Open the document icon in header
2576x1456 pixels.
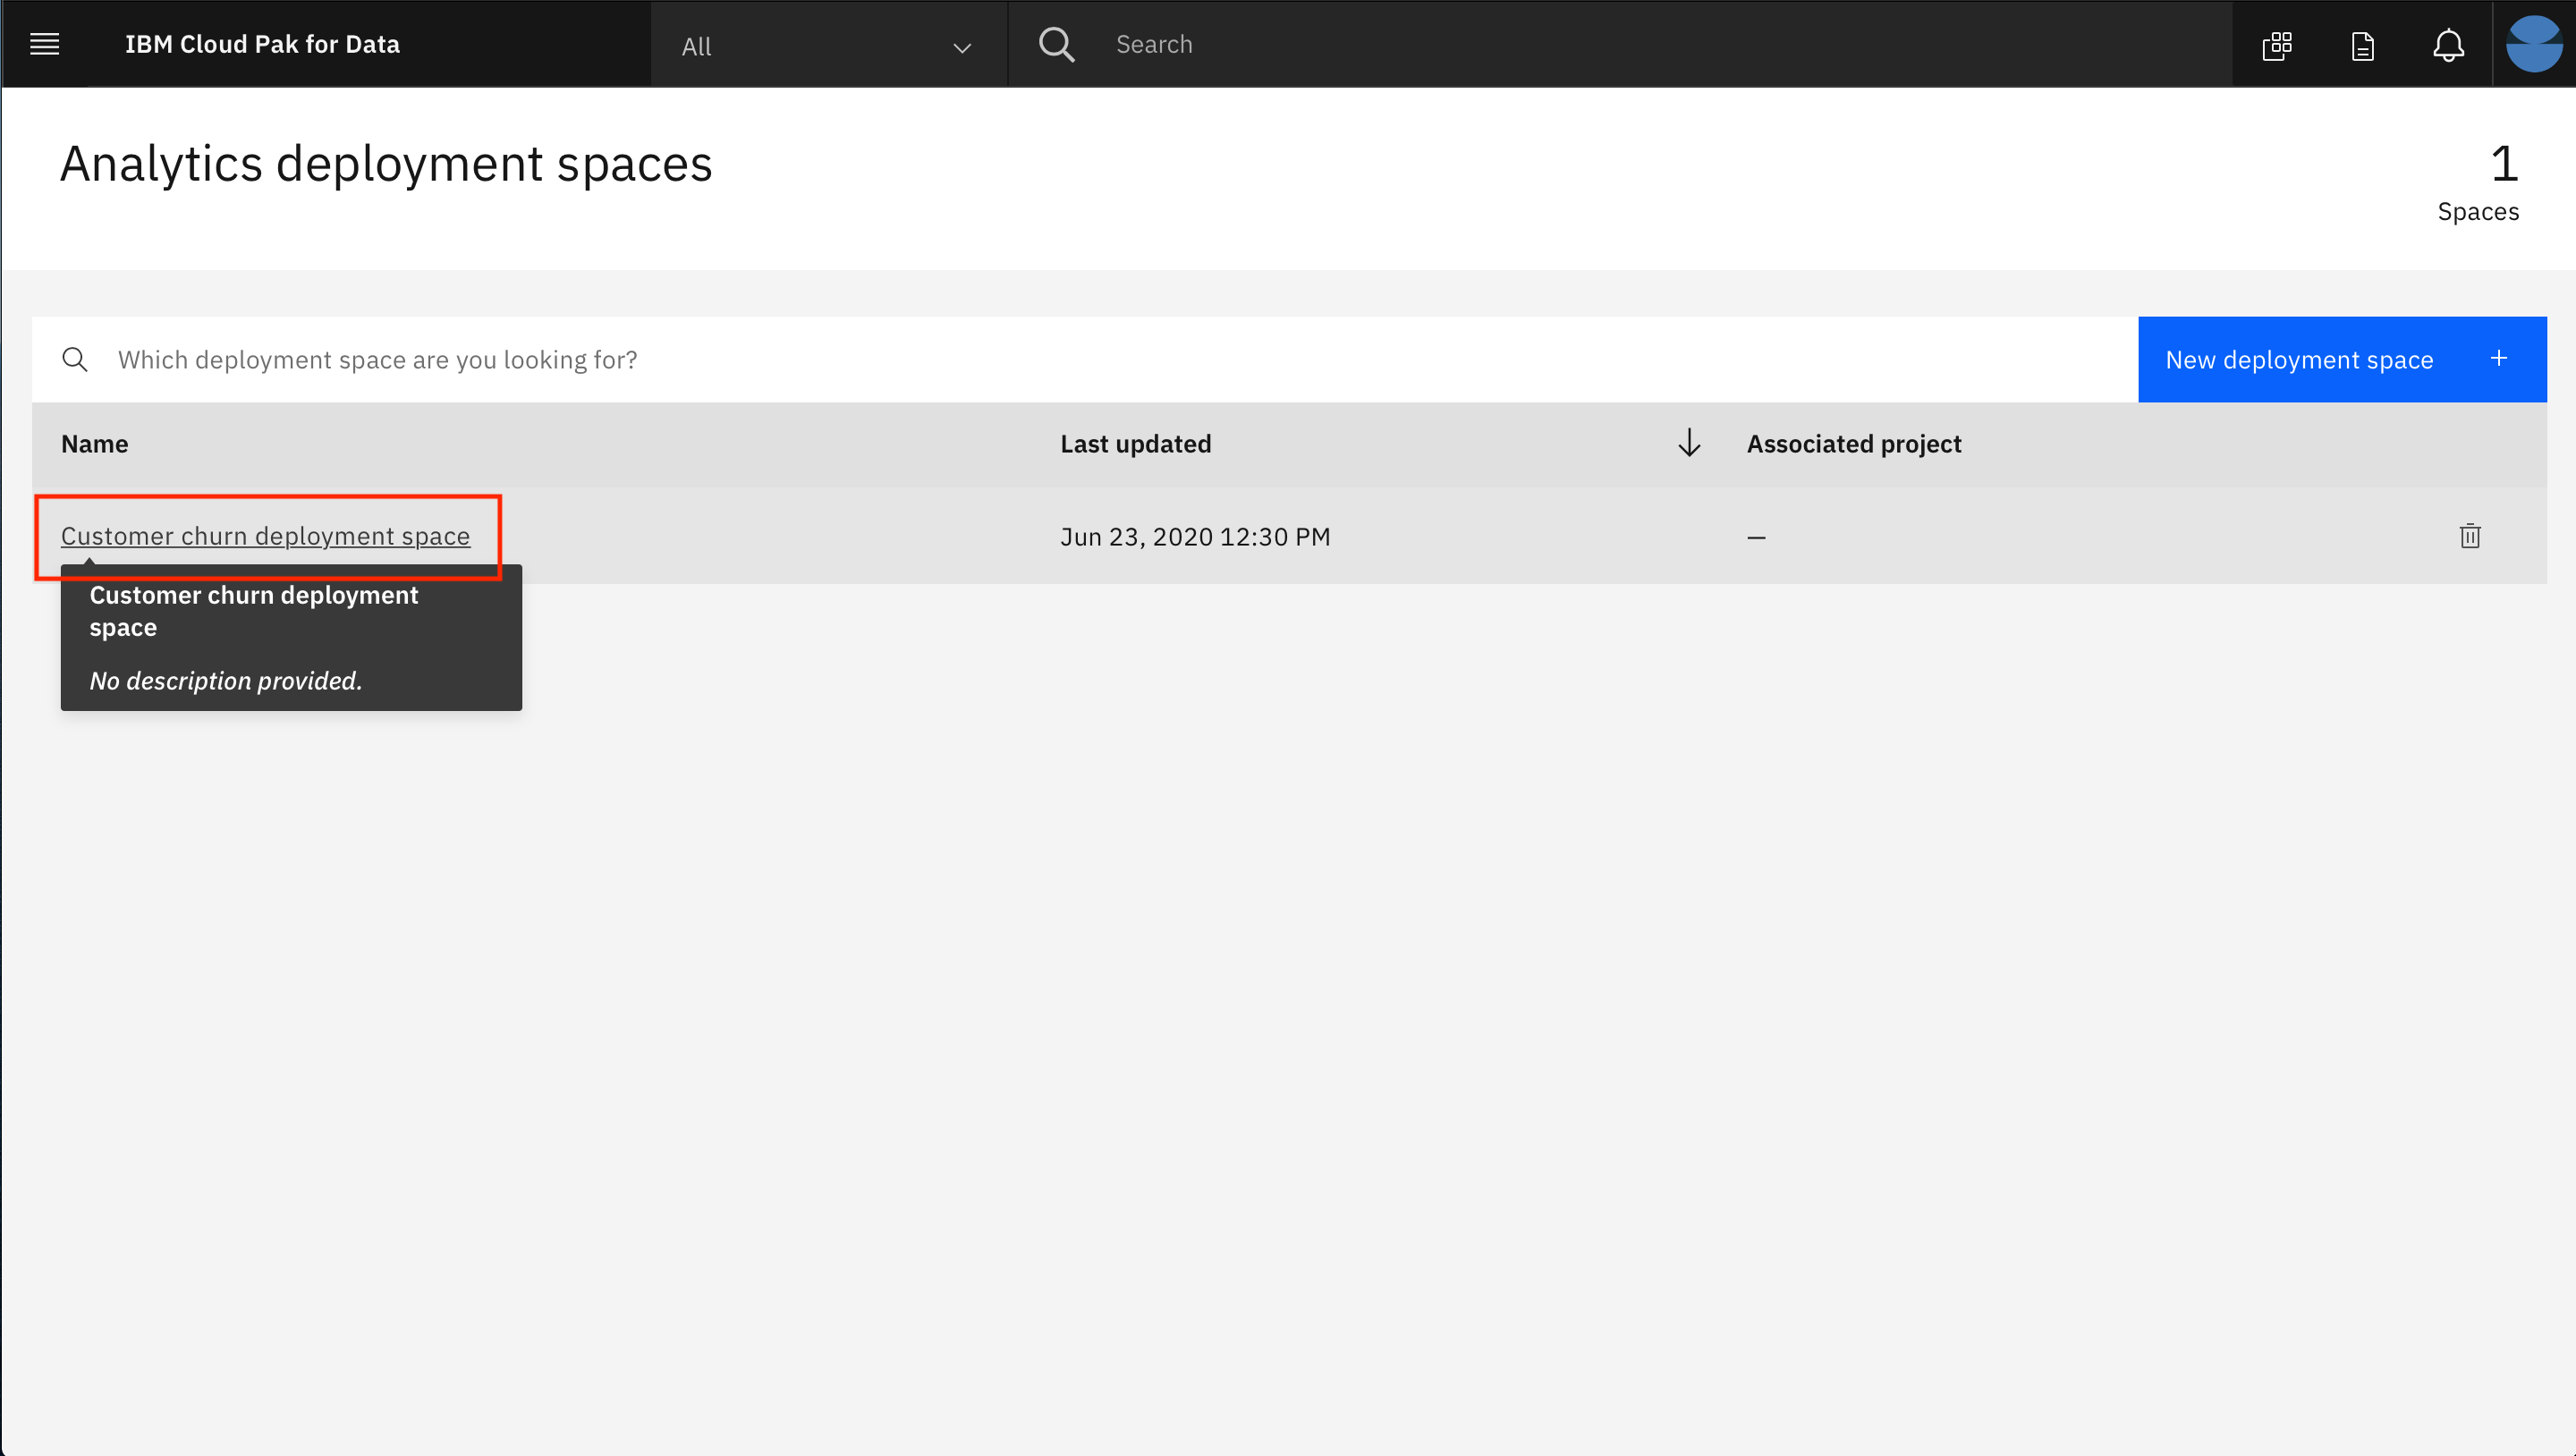coord(2362,45)
